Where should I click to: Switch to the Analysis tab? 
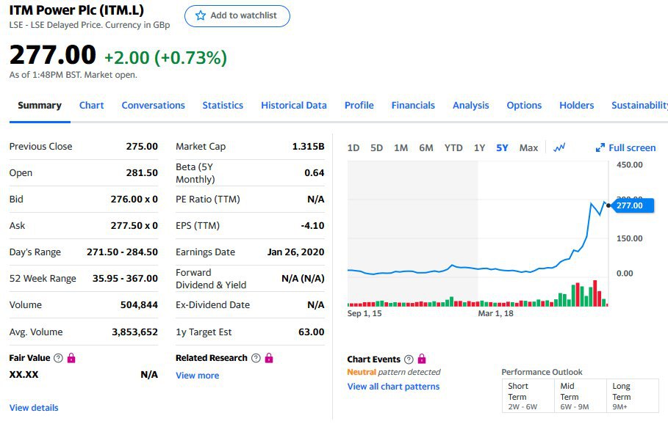(x=470, y=106)
